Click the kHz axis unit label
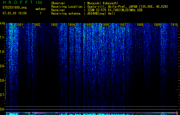 (x=3, y=23)
